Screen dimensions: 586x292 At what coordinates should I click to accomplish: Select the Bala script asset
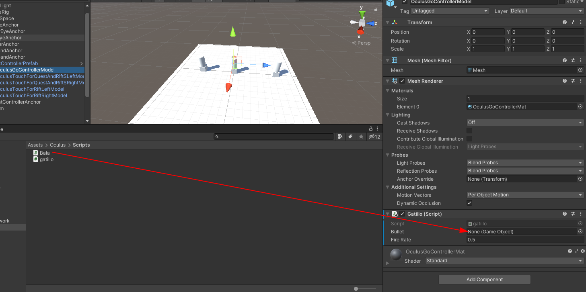coord(45,153)
